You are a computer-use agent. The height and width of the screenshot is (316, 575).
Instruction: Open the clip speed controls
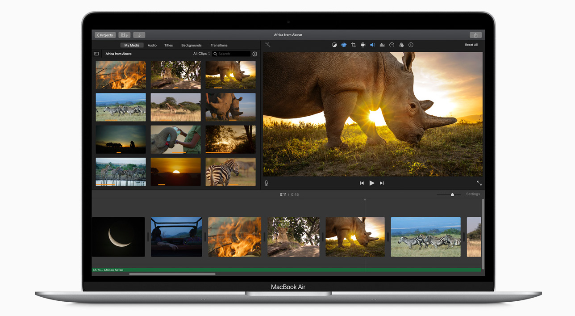pyautogui.click(x=392, y=45)
